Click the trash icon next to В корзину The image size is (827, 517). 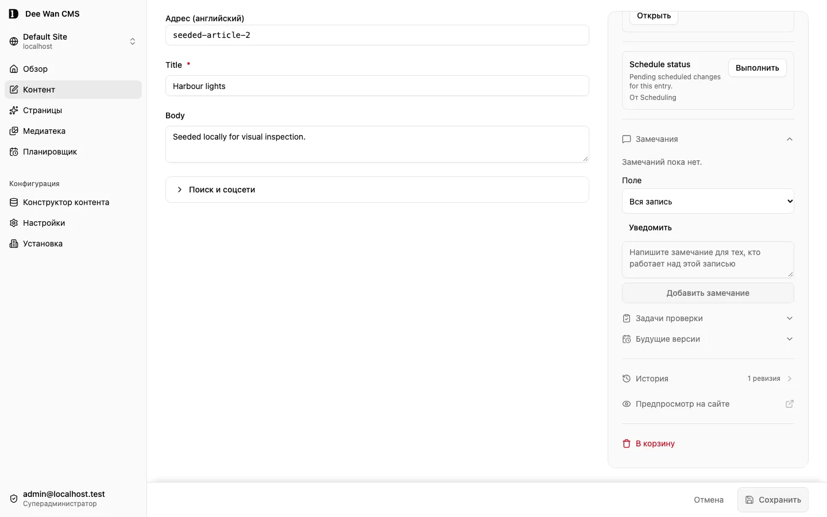tap(627, 443)
